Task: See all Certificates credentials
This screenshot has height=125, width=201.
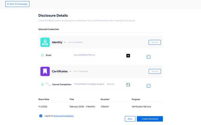Action: click(x=154, y=71)
